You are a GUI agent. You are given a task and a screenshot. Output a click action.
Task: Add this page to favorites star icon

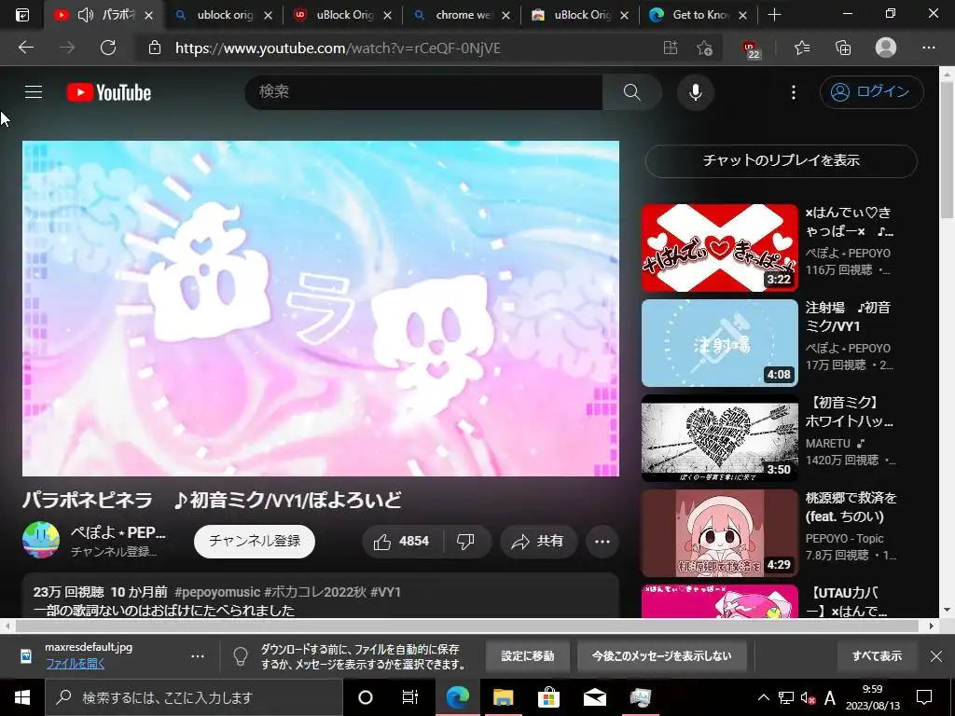pos(705,48)
